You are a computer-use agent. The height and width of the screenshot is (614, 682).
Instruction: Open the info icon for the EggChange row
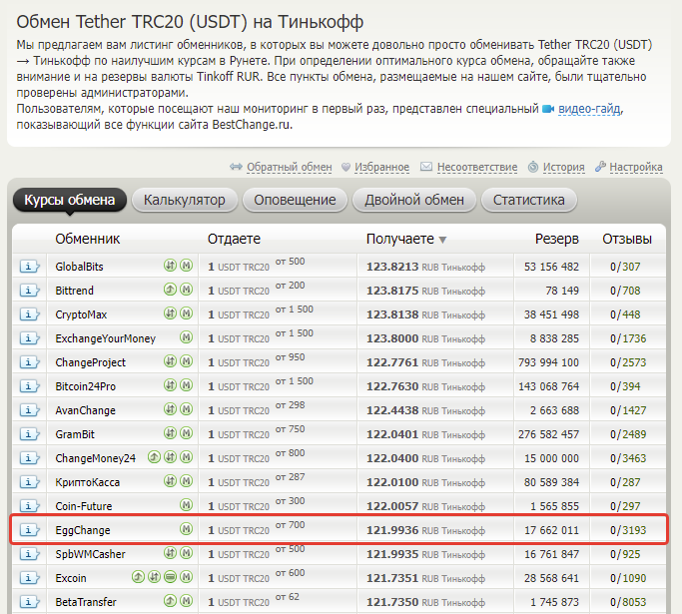pyautogui.click(x=29, y=530)
